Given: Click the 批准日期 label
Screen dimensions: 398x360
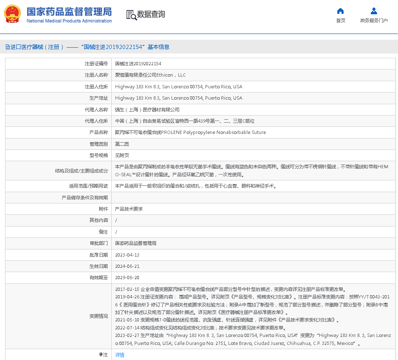Looking at the screenshot, I should (98, 255).
